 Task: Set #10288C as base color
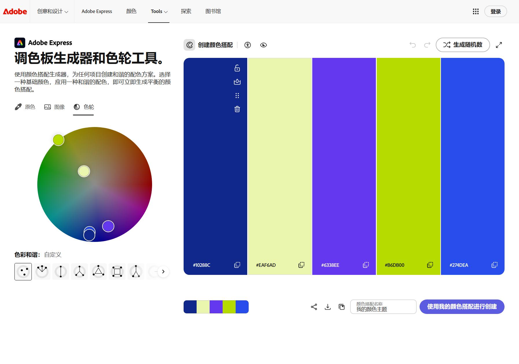pos(237,82)
